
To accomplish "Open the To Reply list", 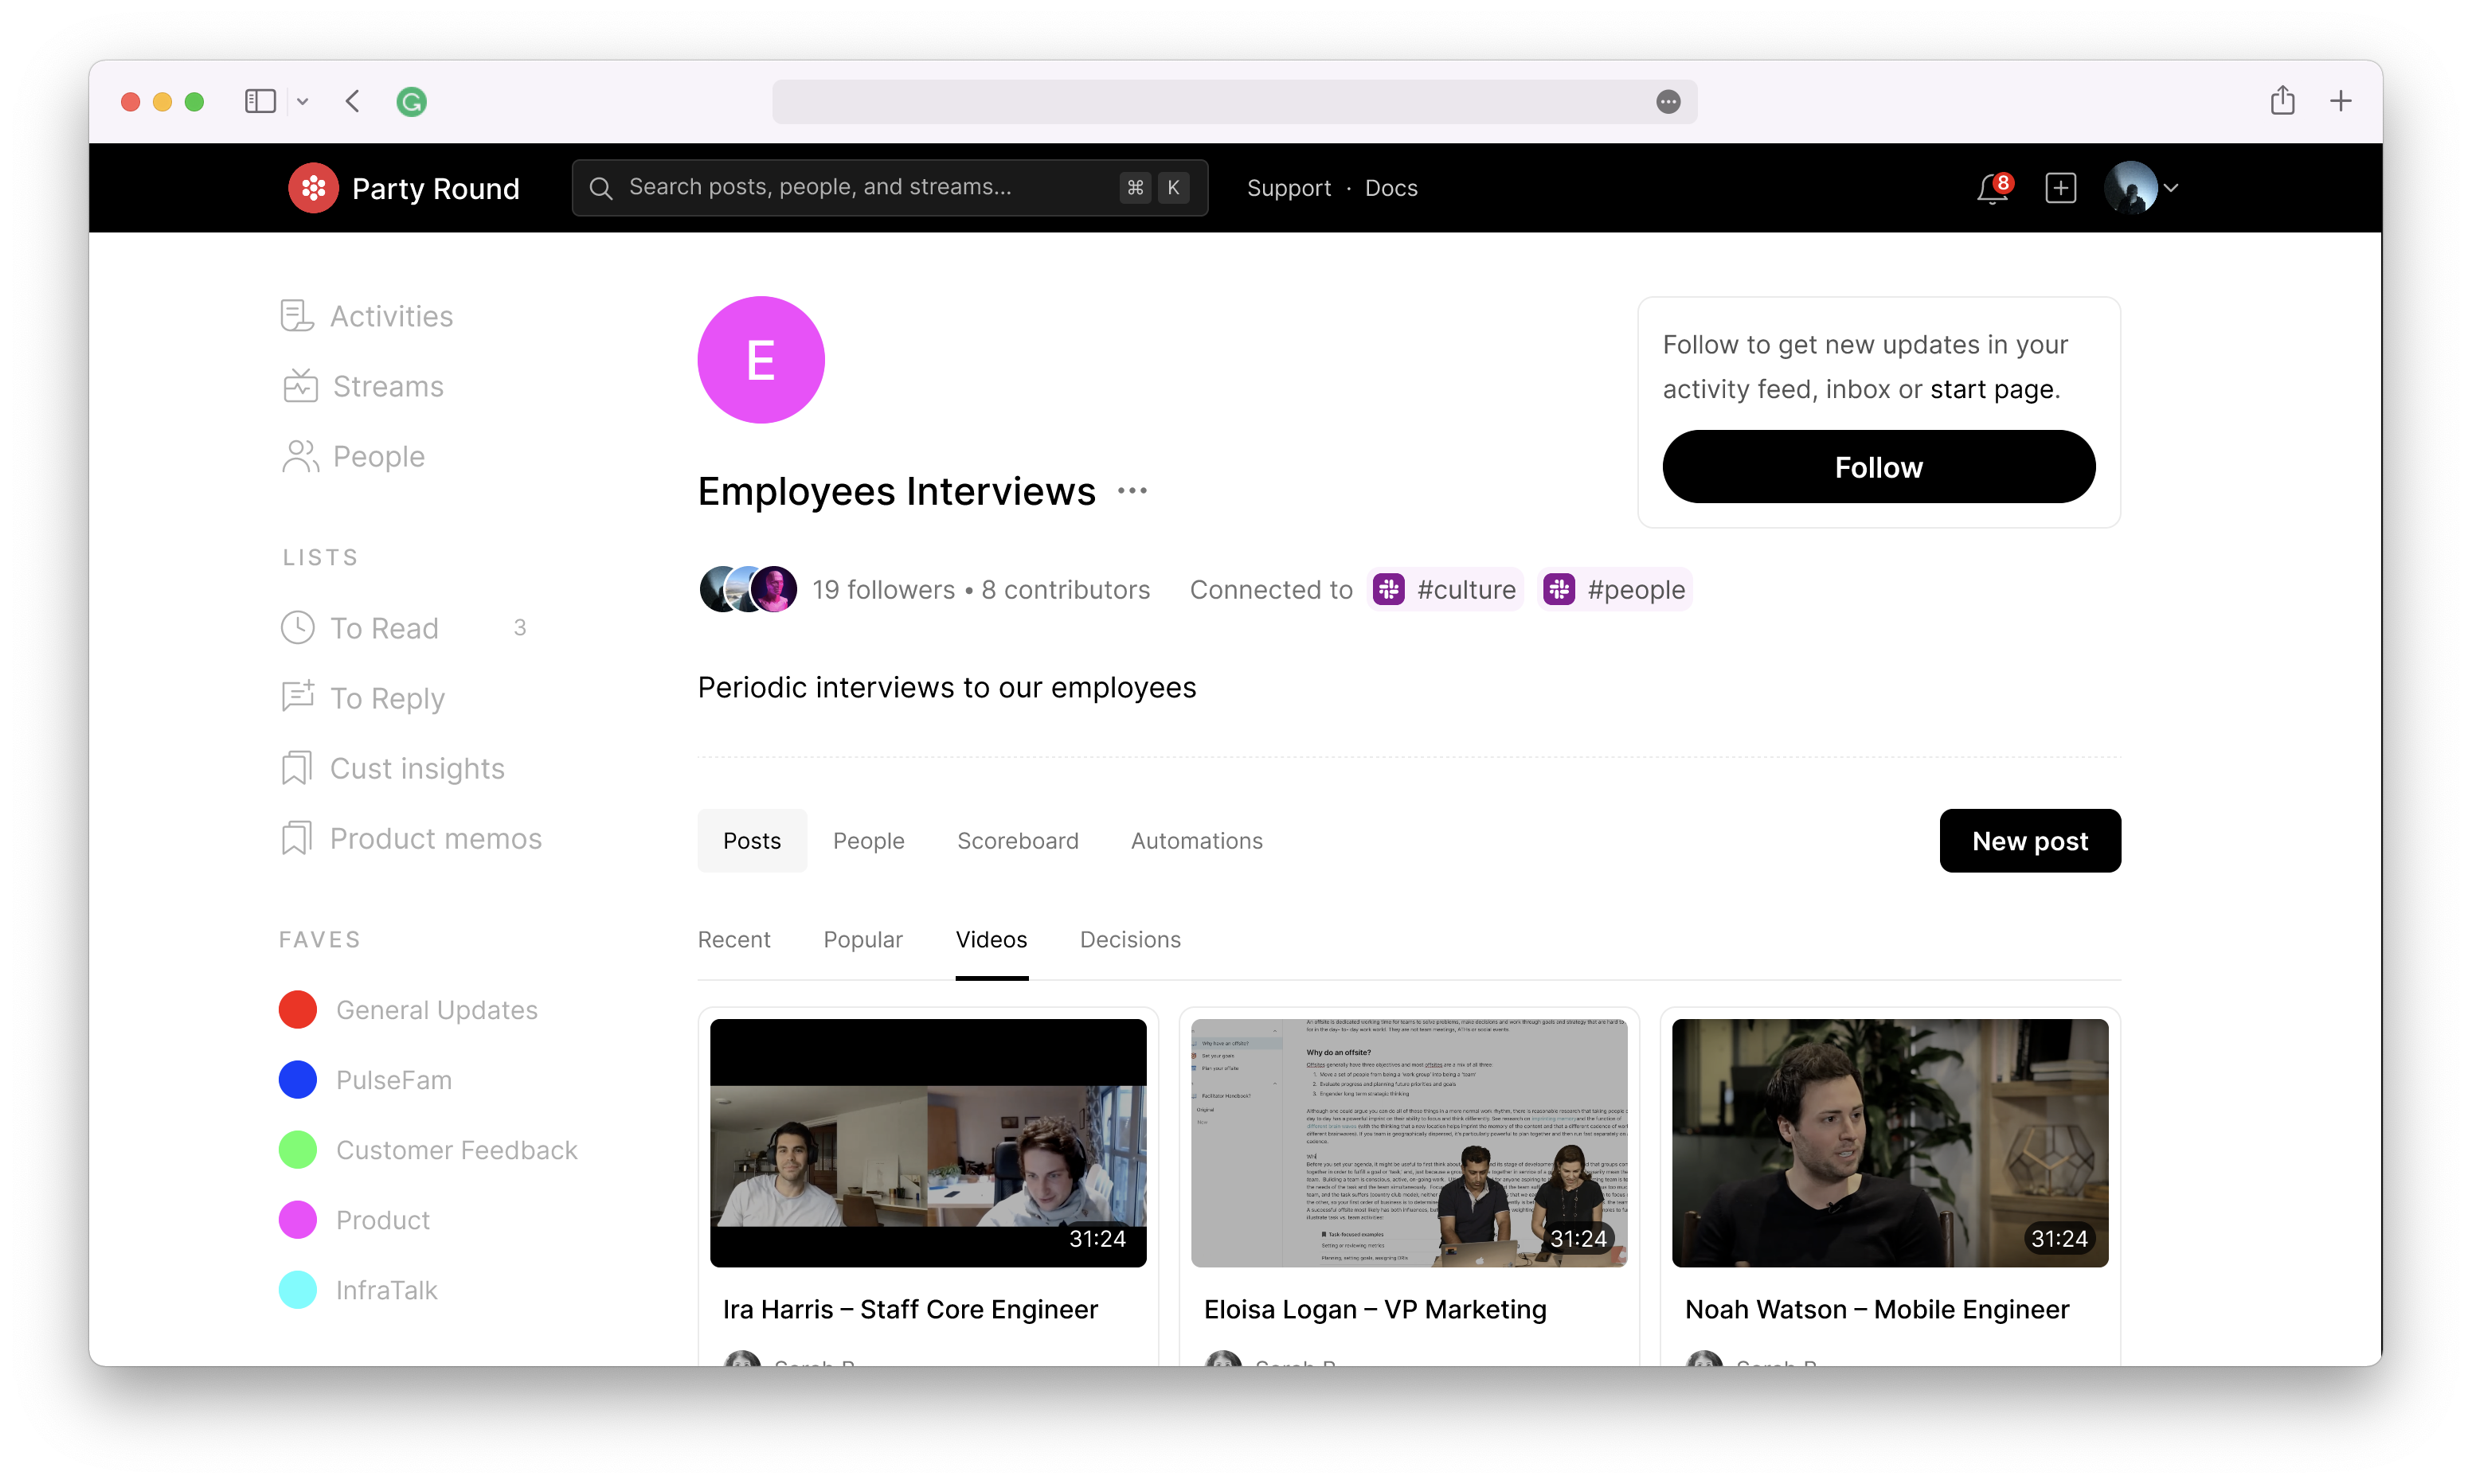I will [x=386, y=698].
